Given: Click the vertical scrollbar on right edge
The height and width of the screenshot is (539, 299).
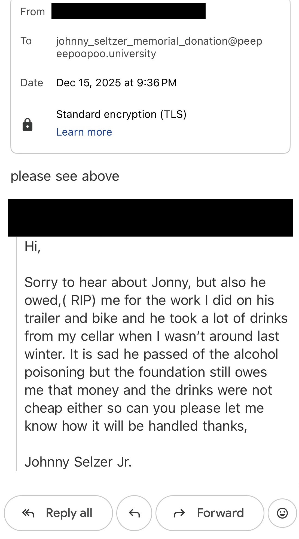Looking at the screenshot, I should point(298,299).
